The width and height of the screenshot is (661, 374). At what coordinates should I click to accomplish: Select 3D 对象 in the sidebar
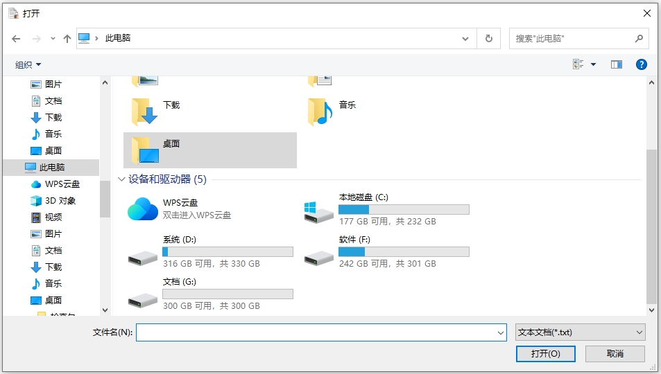point(60,201)
